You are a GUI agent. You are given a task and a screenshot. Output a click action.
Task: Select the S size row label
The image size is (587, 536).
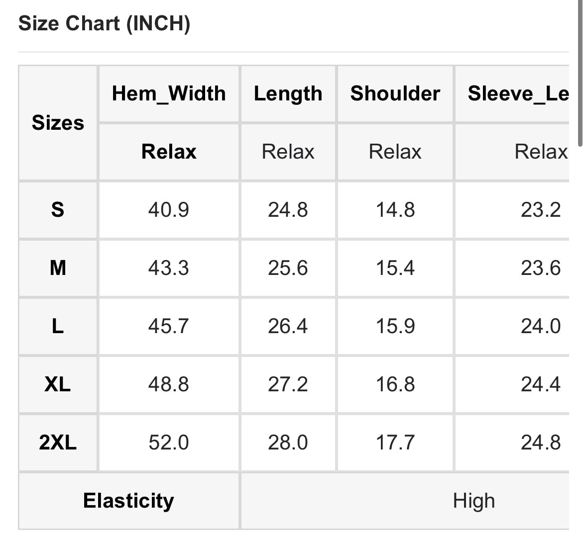pyautogui.click(x=58, y=210)
